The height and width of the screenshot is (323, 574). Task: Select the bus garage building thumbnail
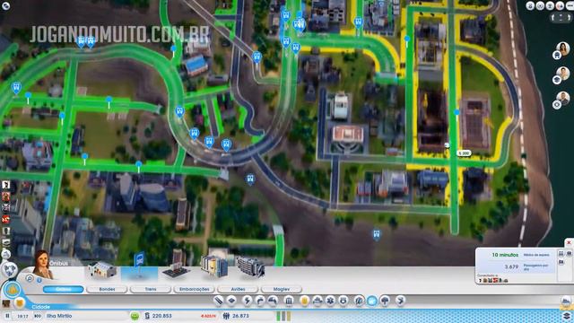coord(102,270)
